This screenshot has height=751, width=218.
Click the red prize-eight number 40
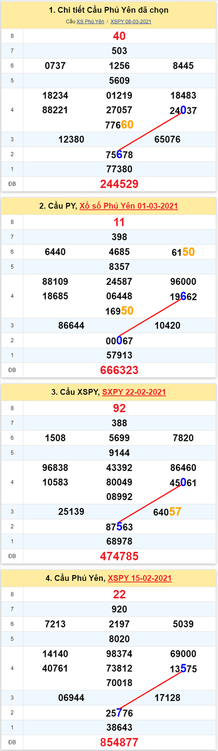pyautogui.click(x=119, y=36)
